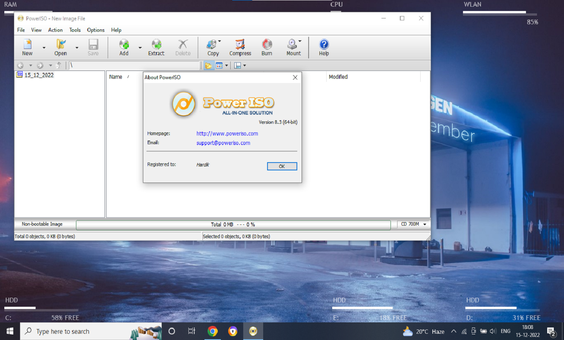Screen dimensions: 564x340
Task: Click OK in About PowerISO dialog
Action: coord(282,166)
